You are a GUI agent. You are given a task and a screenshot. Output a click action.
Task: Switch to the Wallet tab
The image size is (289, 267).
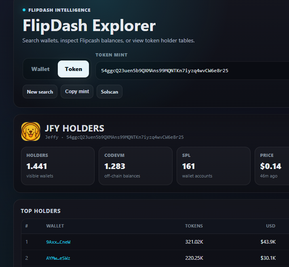[40, 69]
